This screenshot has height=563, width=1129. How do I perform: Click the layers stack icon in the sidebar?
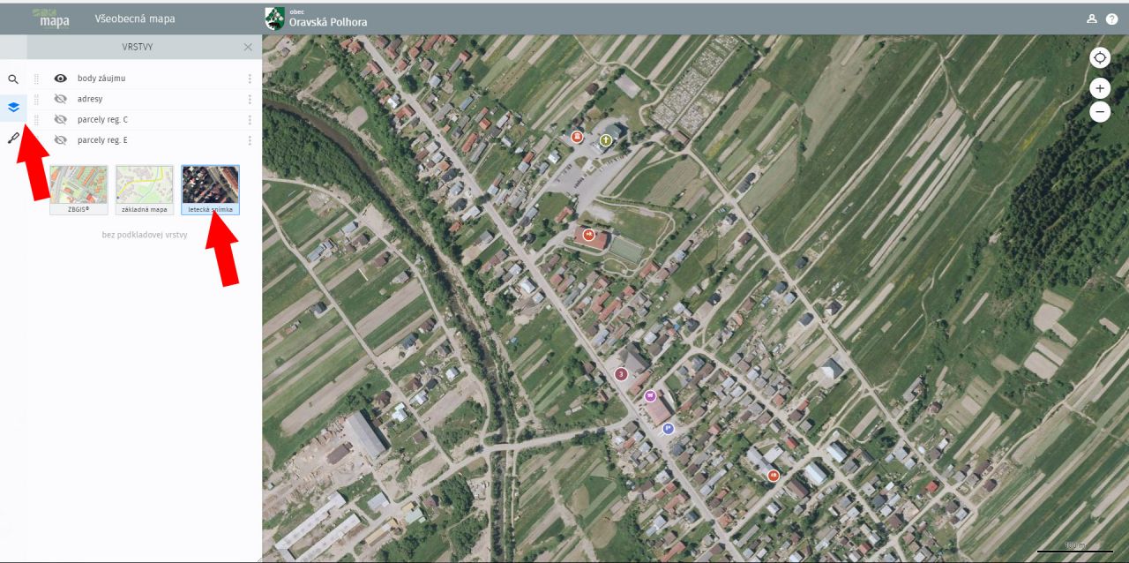pos(13,108)
